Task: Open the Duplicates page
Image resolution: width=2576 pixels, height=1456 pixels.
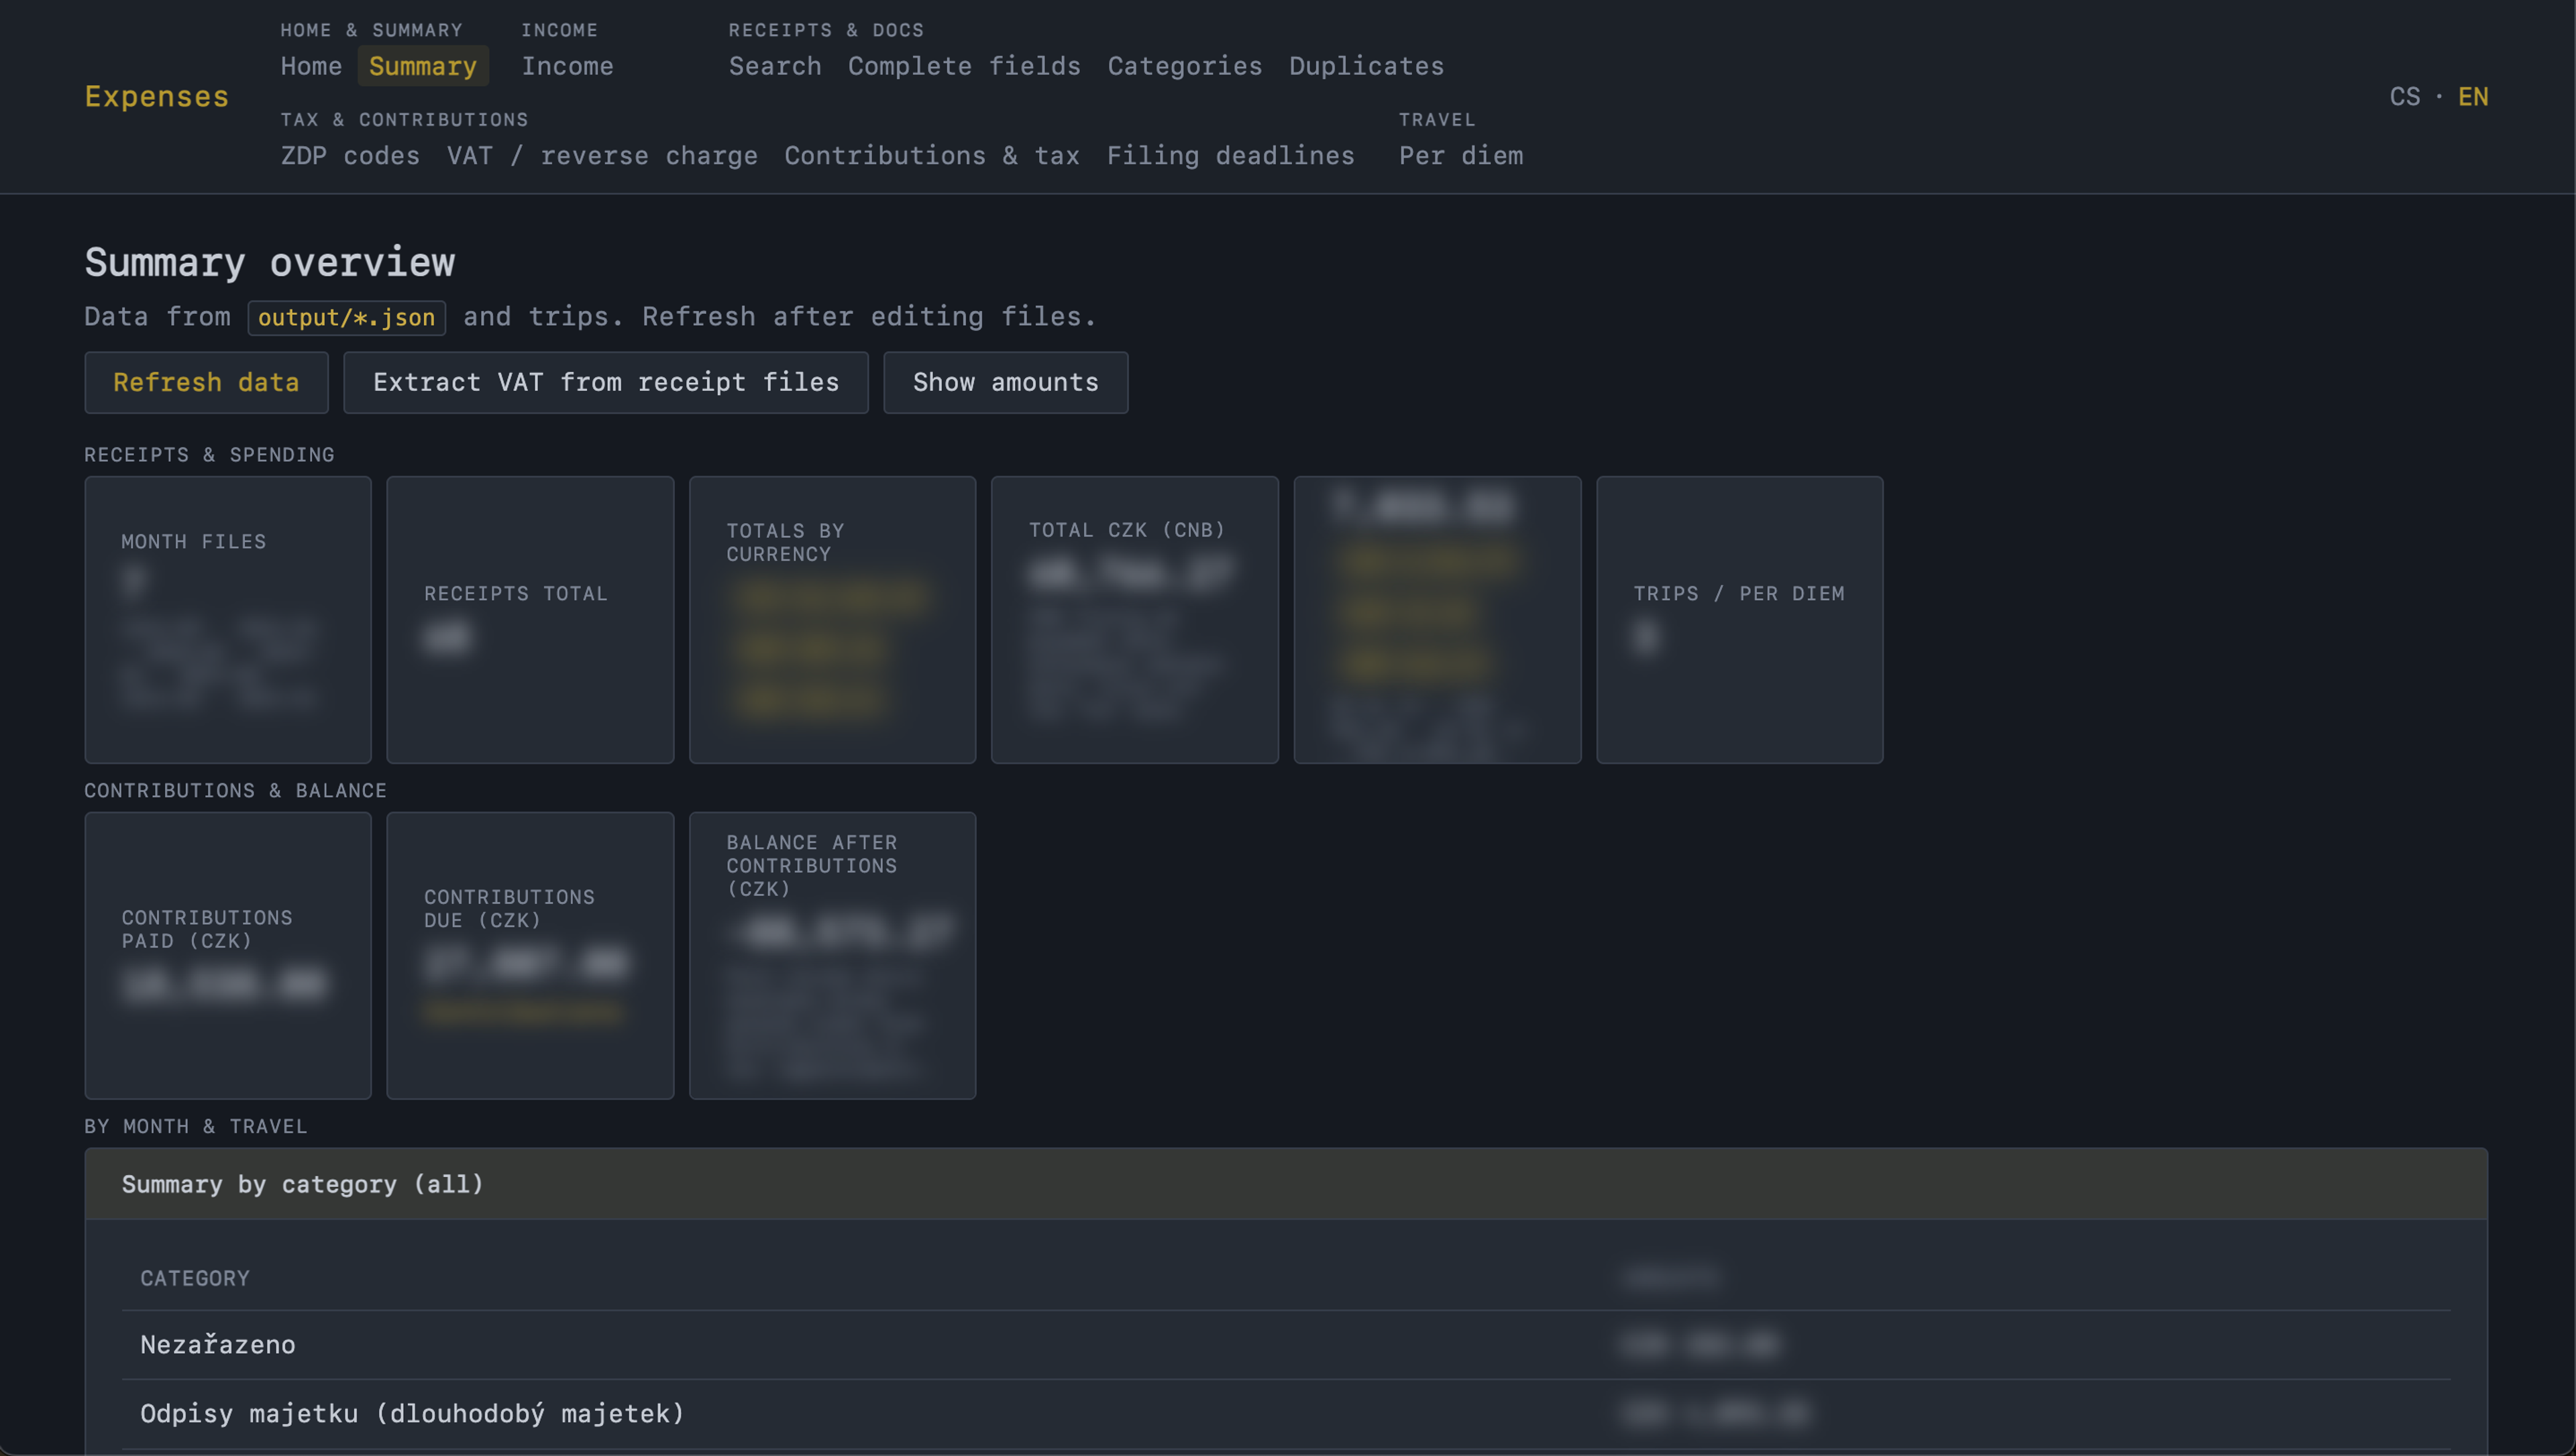Action: [1366, 66]
